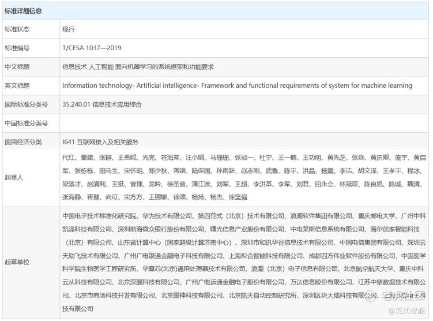Click the organization 浪潮软件集团有限公司
This screenshot has width=433, height=321.
322,216
